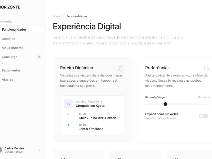Screen dimensions: 212x159
Task: Enable the Experiências Privadas switch
Action: [204, 116]
